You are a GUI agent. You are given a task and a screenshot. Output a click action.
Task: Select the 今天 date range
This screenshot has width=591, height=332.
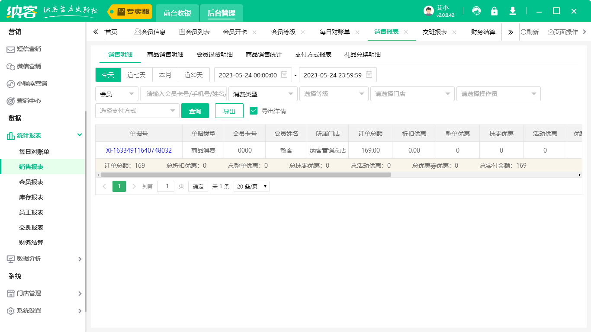[x=108, y=75]
